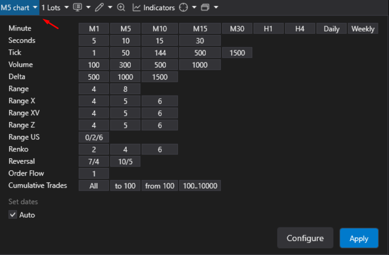Click the crosshair cursor icon
Screen dimensions: 389x255
(x=183, y=8)
